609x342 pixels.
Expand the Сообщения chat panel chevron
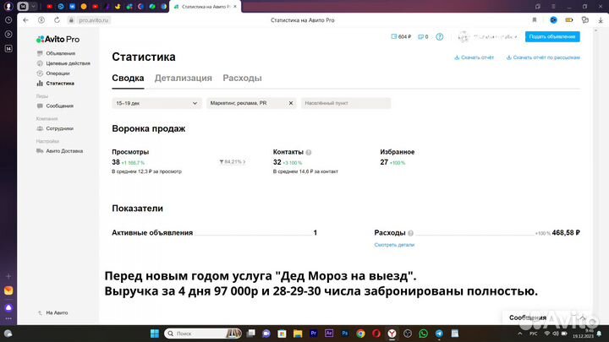pos(583,318)
